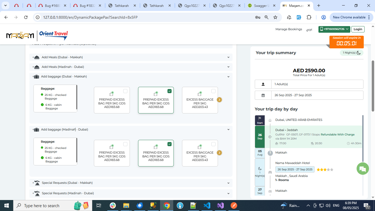Open the +971600562726 phone dropdown
The height and width of the screenshot is (211, 375).
point(334,29)
